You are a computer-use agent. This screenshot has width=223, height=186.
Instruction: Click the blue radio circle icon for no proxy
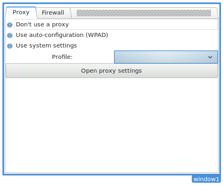tap(10, 25)
